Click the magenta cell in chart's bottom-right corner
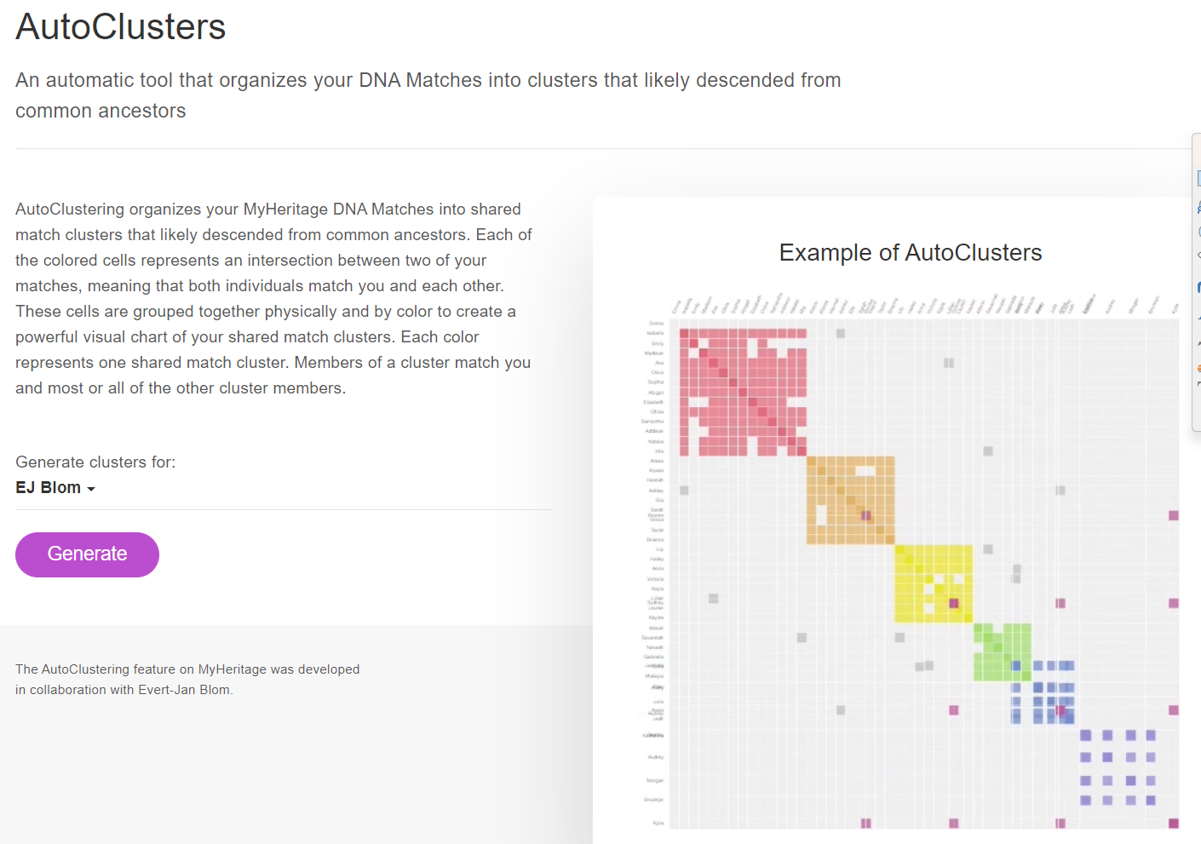Image resolution: width=1201 pixels, height=844 pixels. (x=1174, y=823)
